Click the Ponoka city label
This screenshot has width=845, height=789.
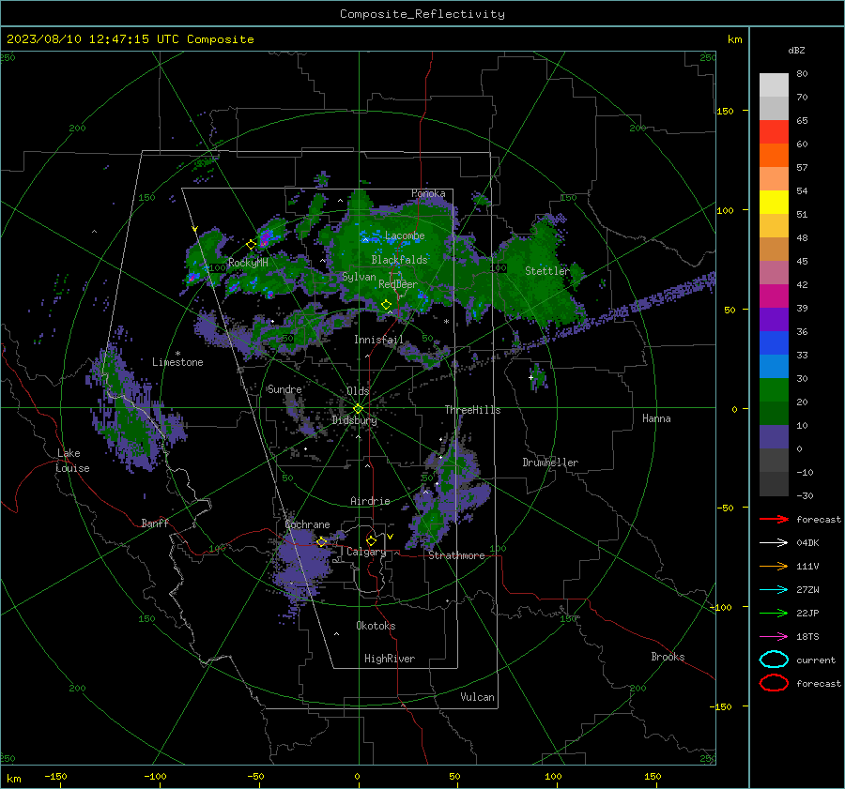pyautogui.click(x=428, y=193)
